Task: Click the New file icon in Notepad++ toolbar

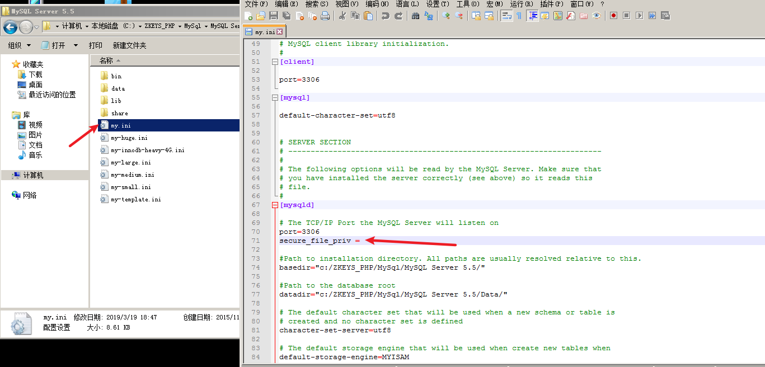Action: point(248,16)
